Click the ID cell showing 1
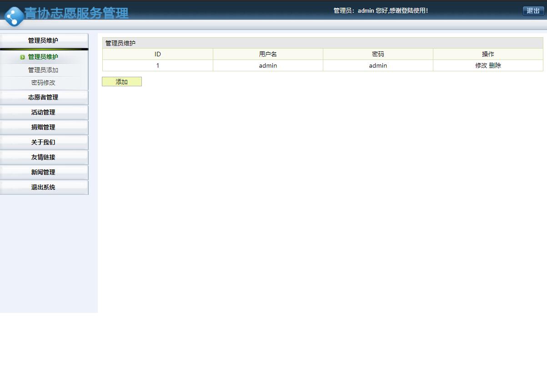 tap(158, 65)
